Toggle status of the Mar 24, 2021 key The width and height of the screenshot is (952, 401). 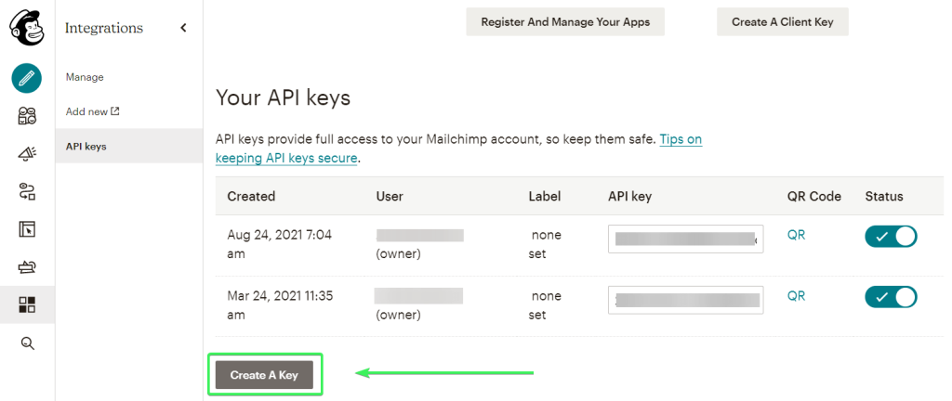(891, 297)
